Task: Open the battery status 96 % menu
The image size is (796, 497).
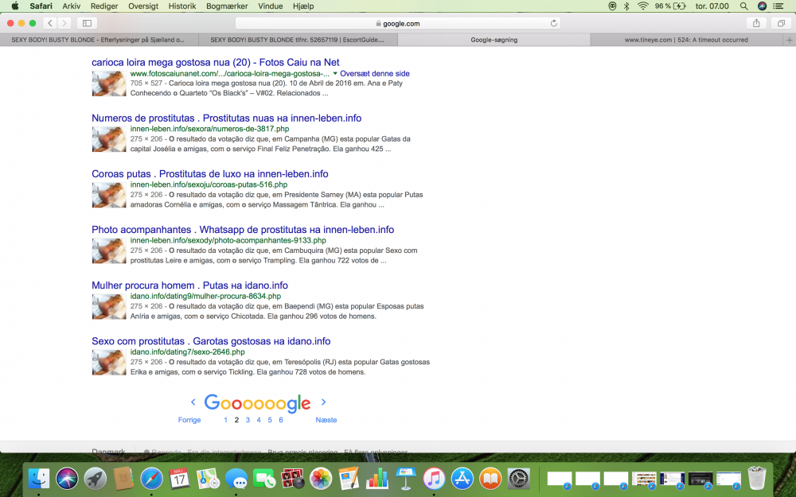Action: tap(670, 6)
